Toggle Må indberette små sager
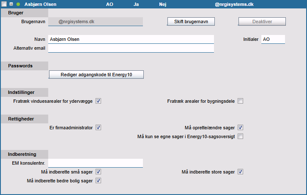The width and height of the screenshot is (307, 195). click(98, 172)
